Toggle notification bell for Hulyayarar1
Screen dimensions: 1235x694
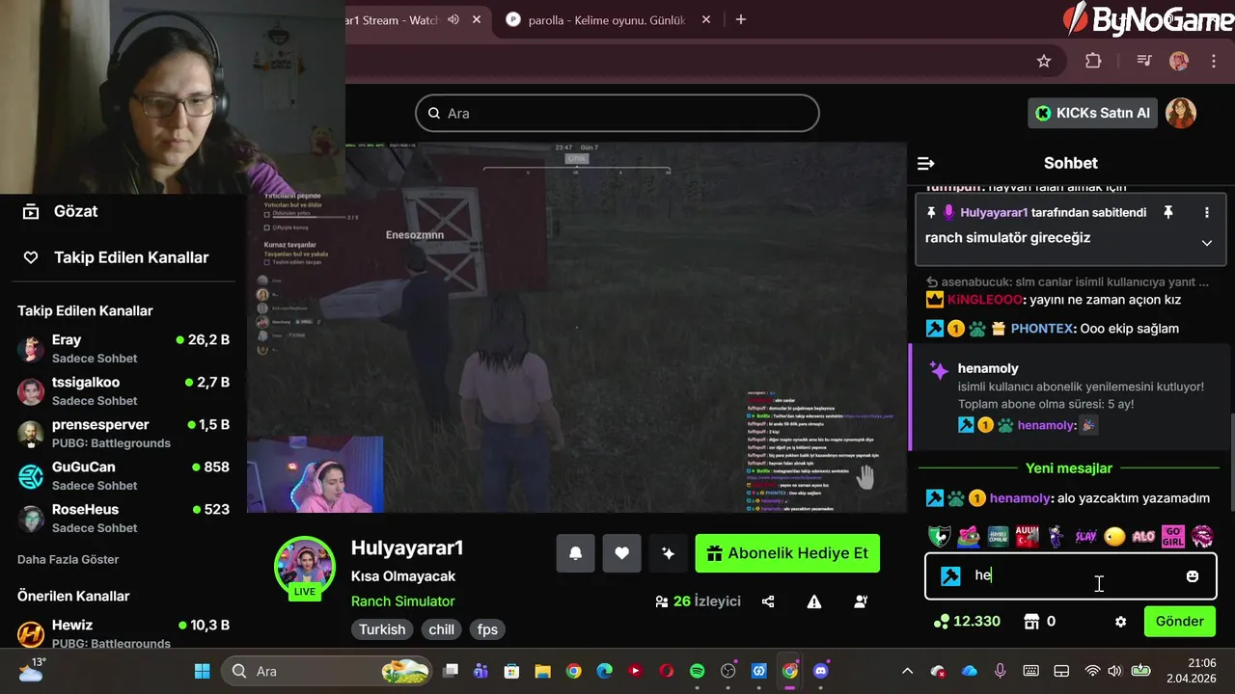point(575,553)
